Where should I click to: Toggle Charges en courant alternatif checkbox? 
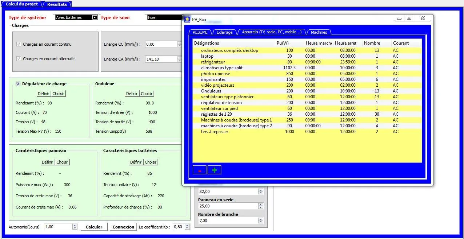[x=19, y=59]
